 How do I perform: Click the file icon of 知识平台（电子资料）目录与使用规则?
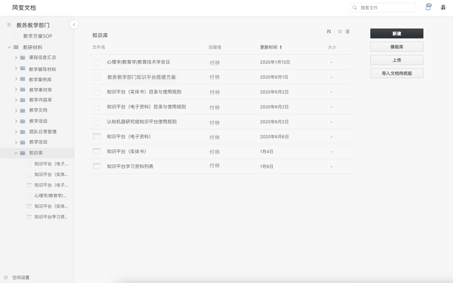96,106
